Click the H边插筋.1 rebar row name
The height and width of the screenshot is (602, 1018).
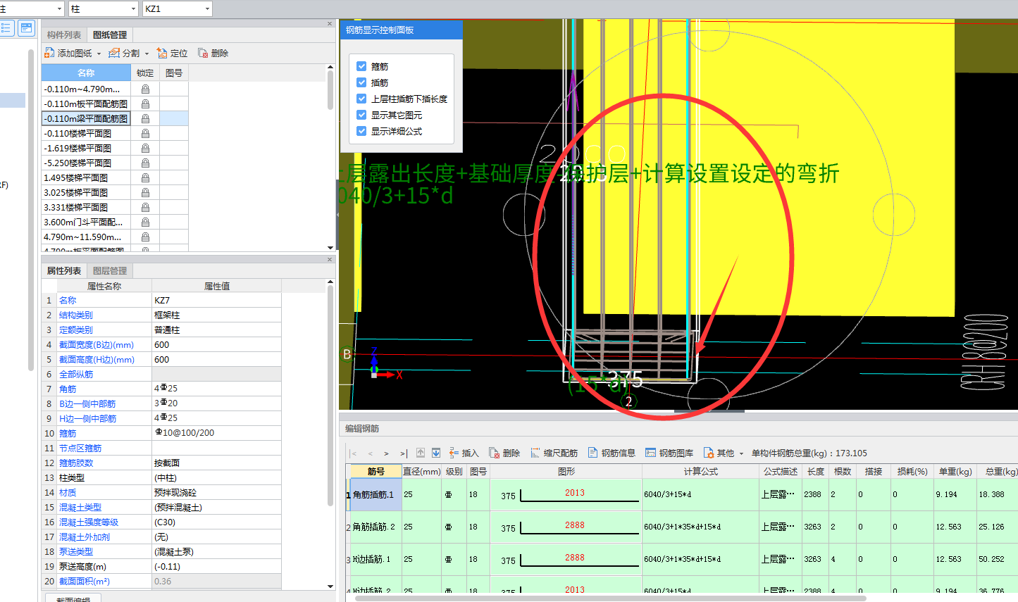(375, 560)
